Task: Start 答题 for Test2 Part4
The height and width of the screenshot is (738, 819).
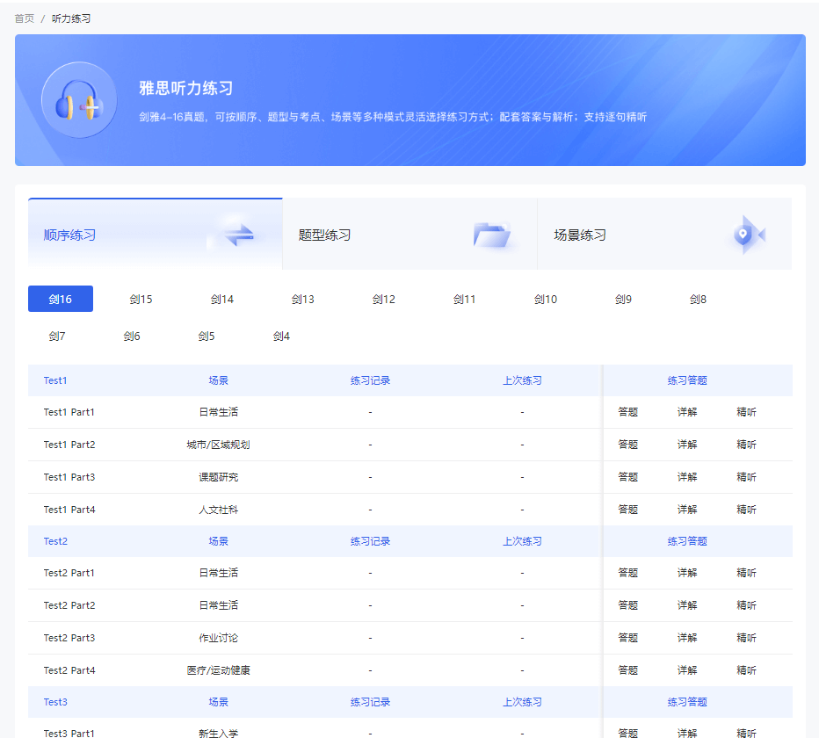Action: pos(627,670)
